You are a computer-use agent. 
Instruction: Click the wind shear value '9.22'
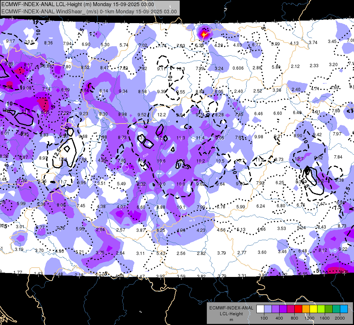(343, 249)
